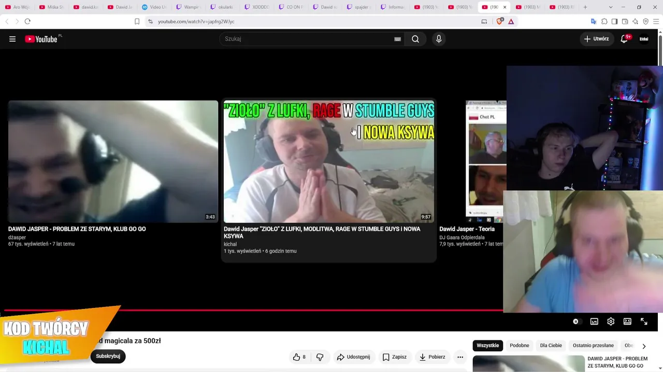Click the Utwórz create button
The image size is (663, 372).
[x=596, y=39]
